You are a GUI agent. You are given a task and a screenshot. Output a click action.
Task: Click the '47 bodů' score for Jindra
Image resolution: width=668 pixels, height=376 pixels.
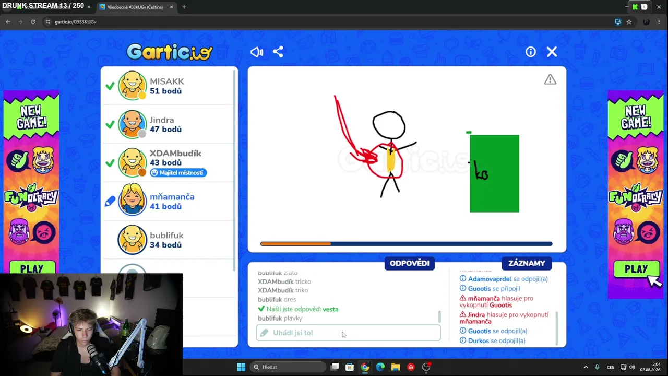tap(165, 130)
